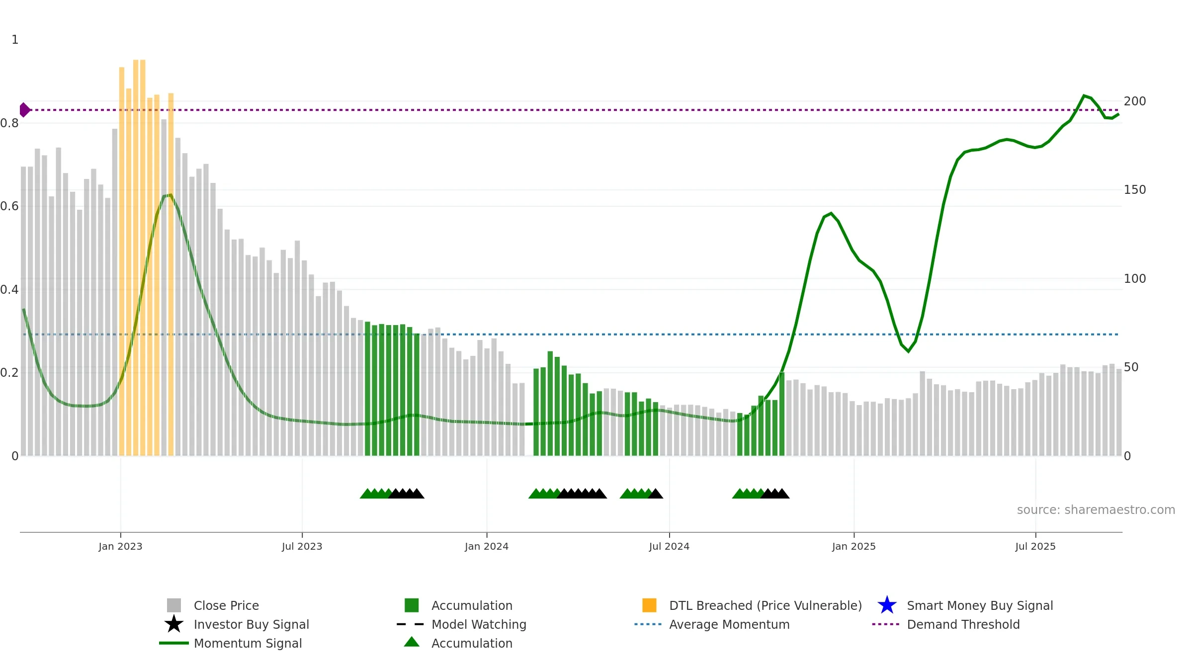Screen dimensions: 1193x671
Task: Toggle the Investor Buy Signal legend label
Action: point(252,624)
